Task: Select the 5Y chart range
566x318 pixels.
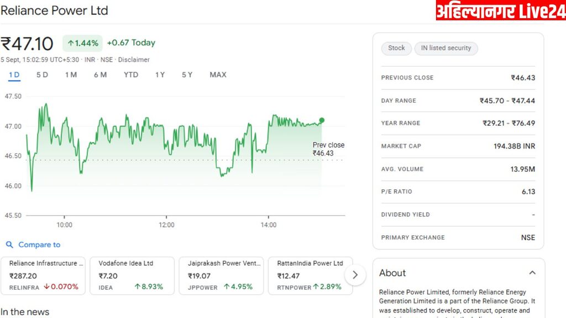Action: [187, 75]
